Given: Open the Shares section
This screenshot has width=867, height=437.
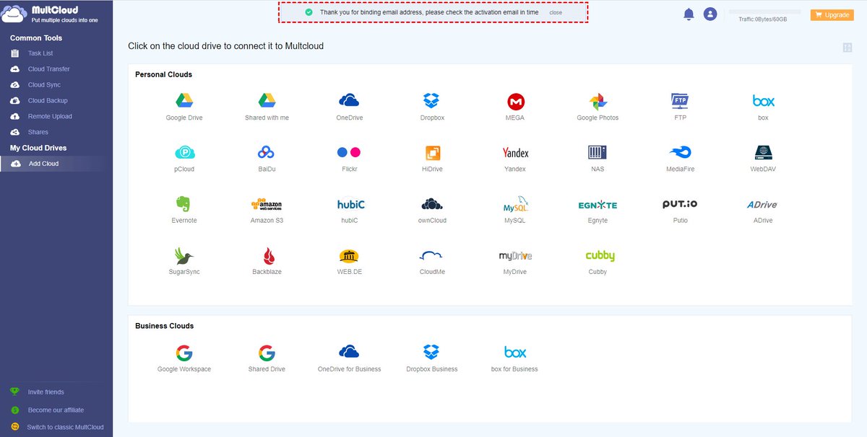Looking at the screenshot, I should click(x=39, y=132).
